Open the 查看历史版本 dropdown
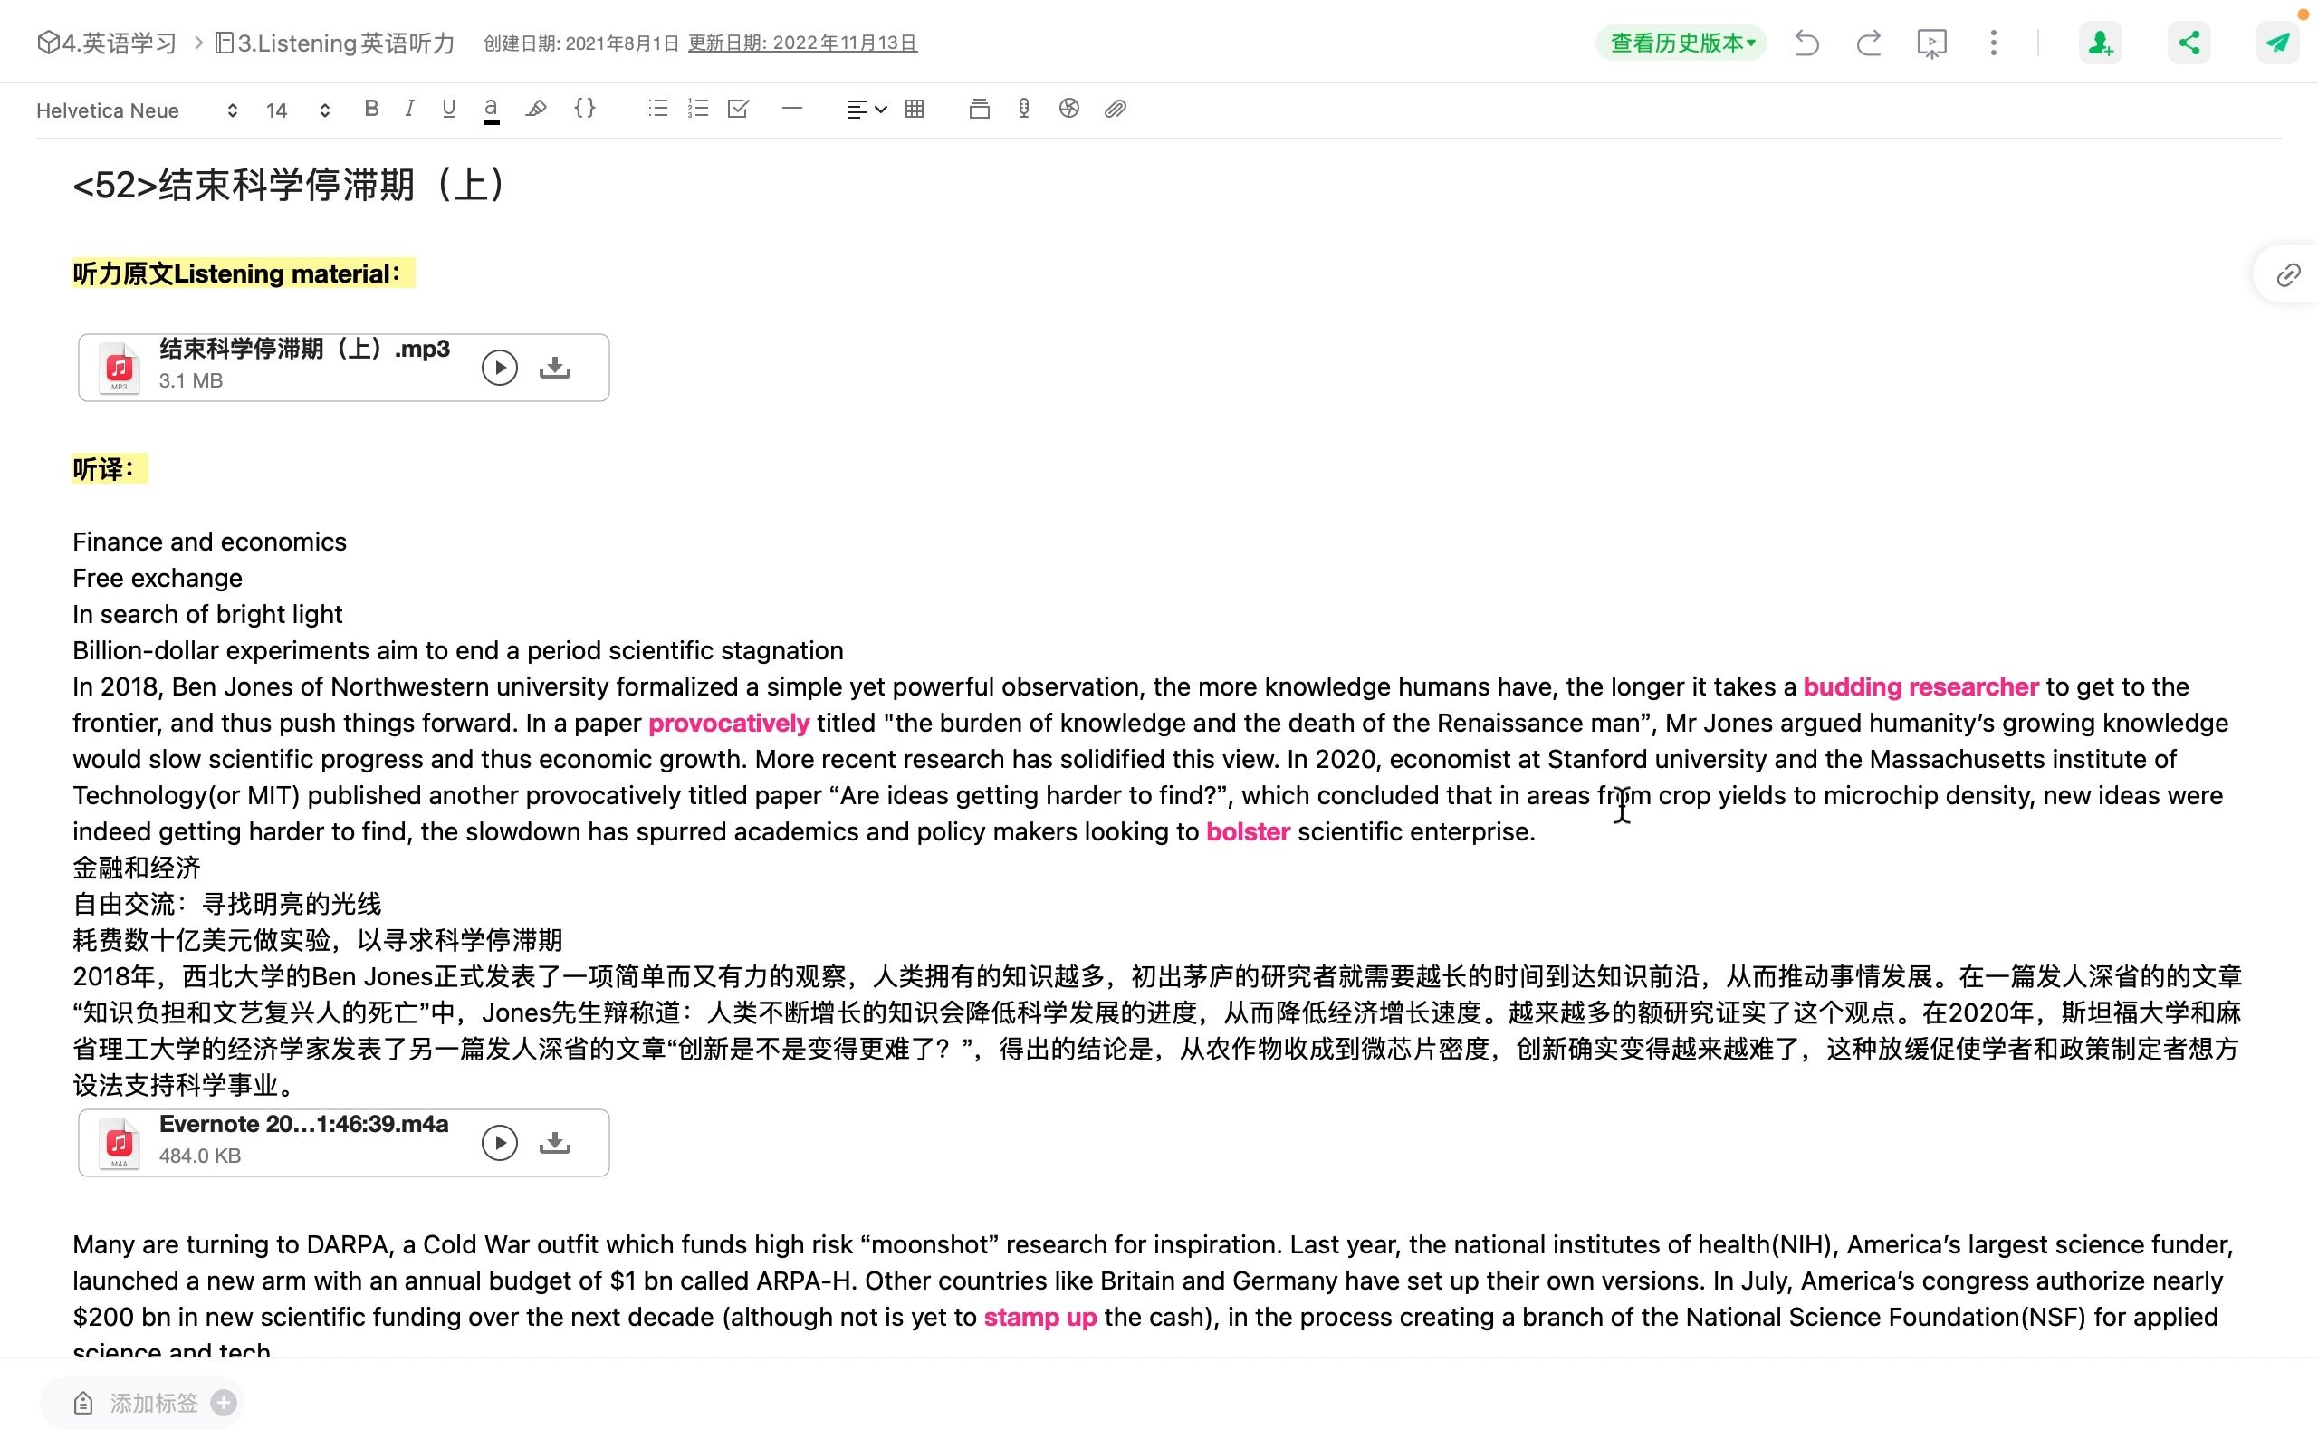 pyautogui.click(x=1680, y=43)
